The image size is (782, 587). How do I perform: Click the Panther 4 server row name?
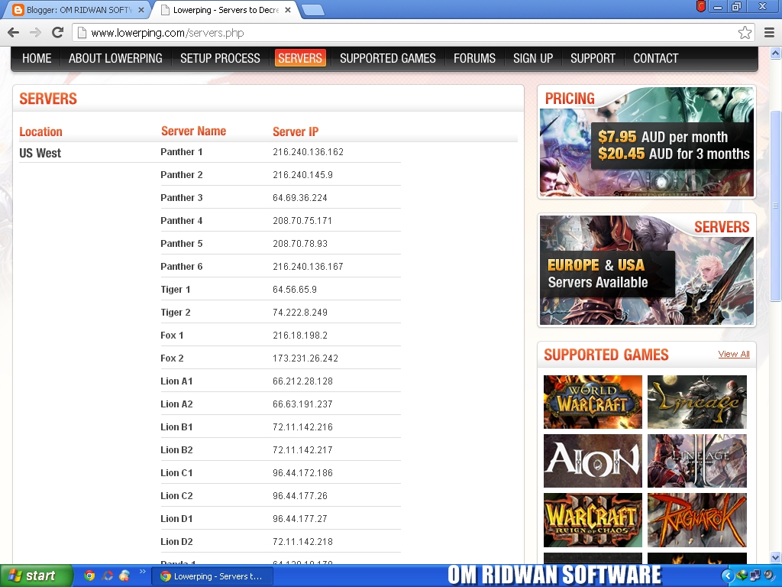coord(182,221)
